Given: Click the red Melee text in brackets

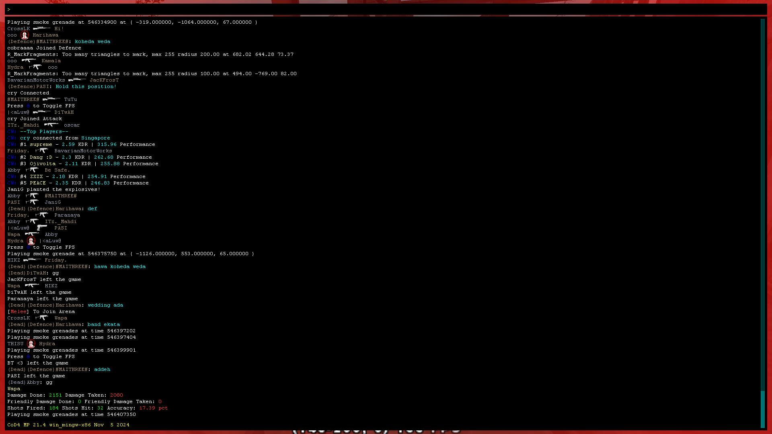Looking at the screenshot, I should [18, 311].
